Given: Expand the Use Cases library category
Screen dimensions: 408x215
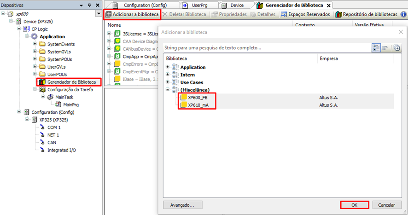Looking at the screenshot, I should coord(168,82).
